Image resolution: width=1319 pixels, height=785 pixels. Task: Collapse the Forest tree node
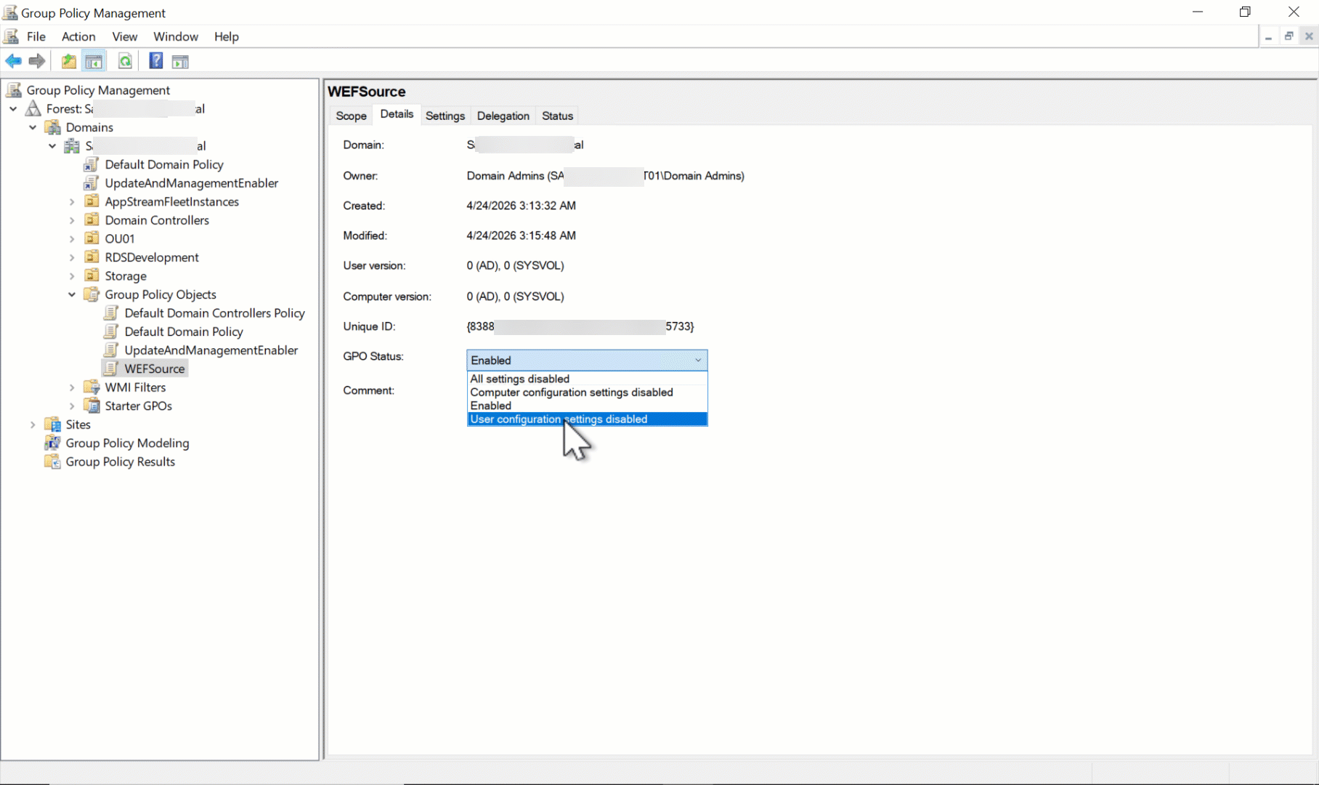[13, 108]
